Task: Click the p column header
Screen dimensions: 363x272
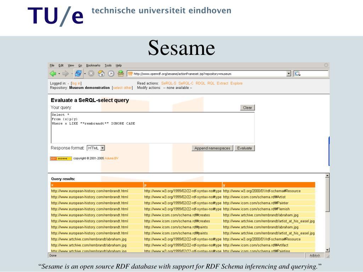Action: click(183, 185)
